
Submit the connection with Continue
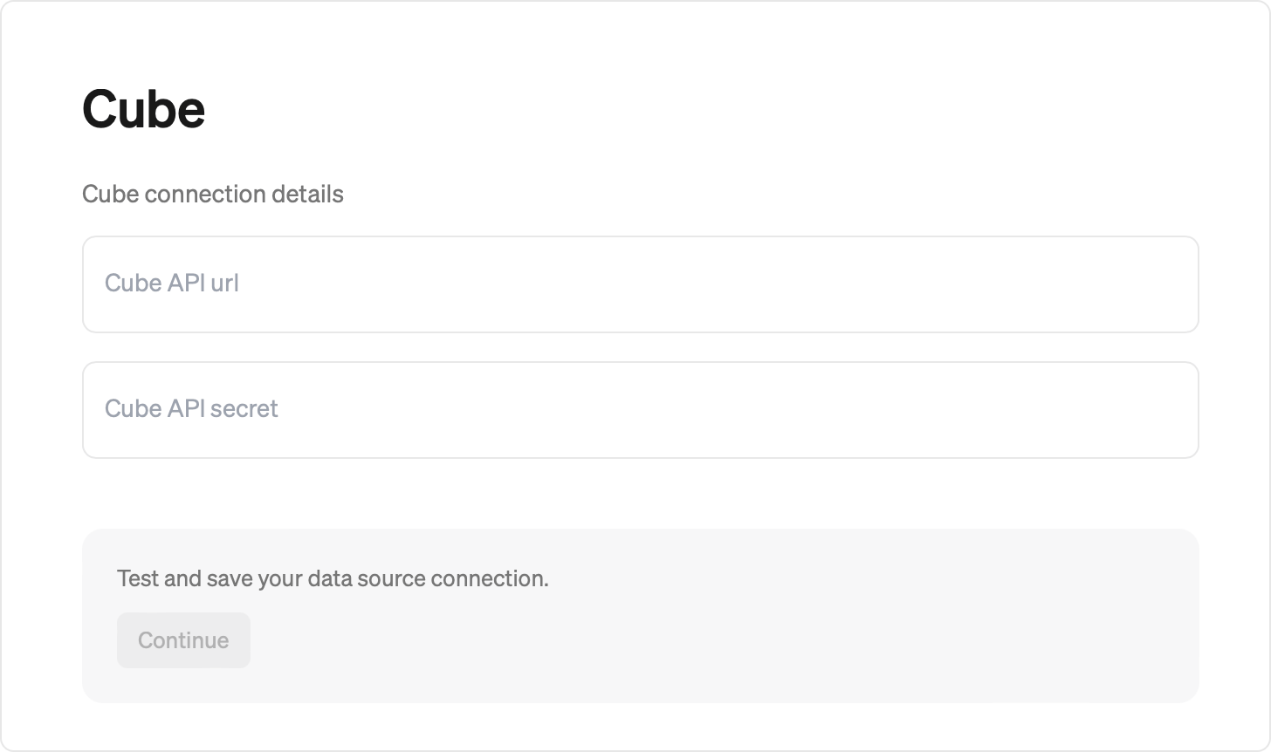click(x=183, y=640)
